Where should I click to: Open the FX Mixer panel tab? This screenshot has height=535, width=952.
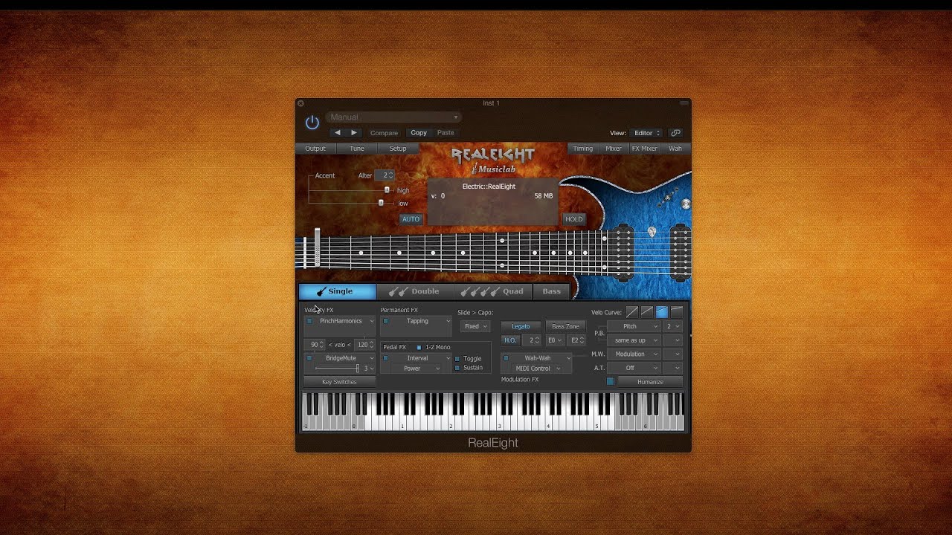pos(645,149)
